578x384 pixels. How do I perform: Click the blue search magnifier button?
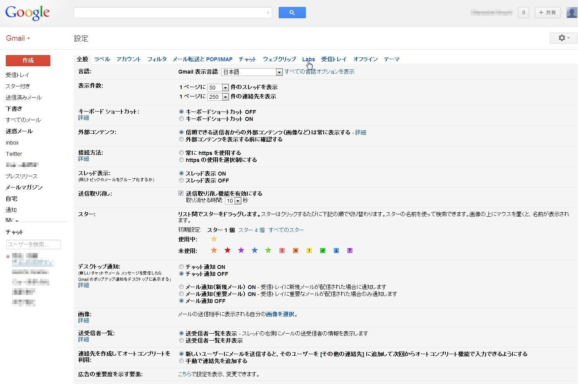[x=292, y=12]
